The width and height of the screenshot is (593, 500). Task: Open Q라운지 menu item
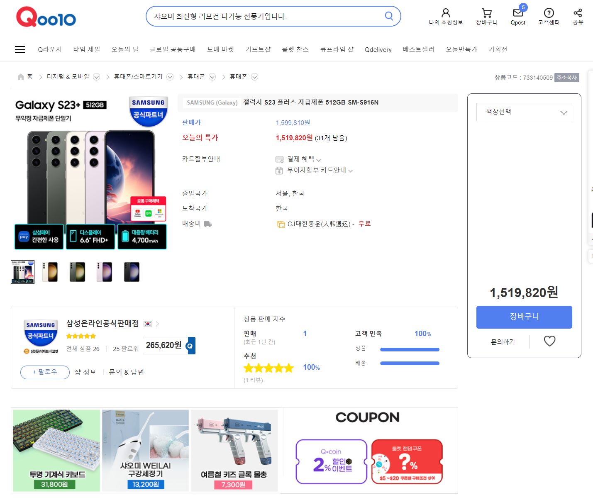(50, 49)
